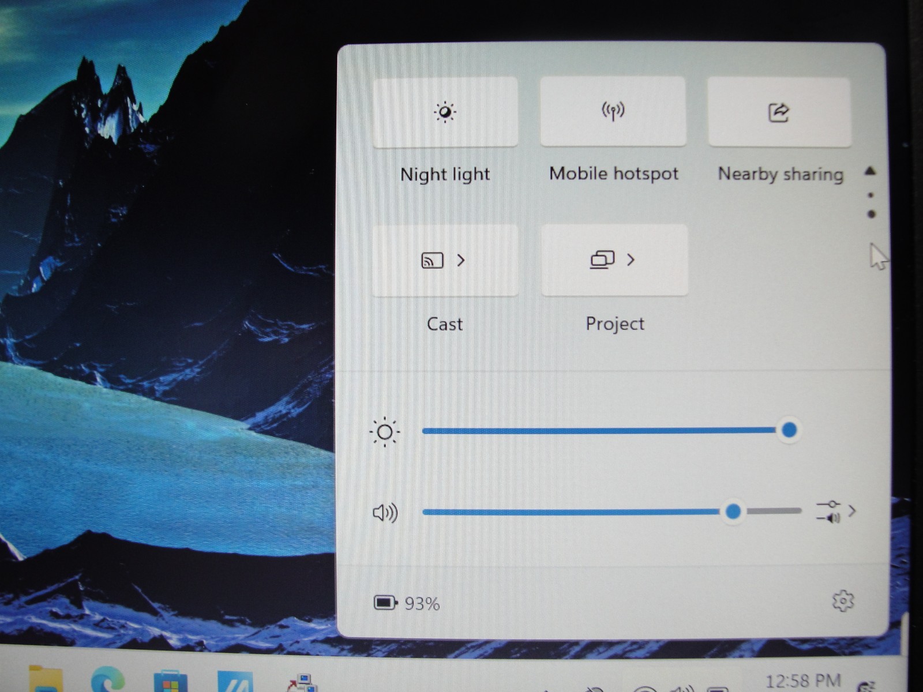Adjust the volume slider level

[x=611, y=512]
